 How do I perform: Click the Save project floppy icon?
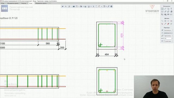[77, 7]
